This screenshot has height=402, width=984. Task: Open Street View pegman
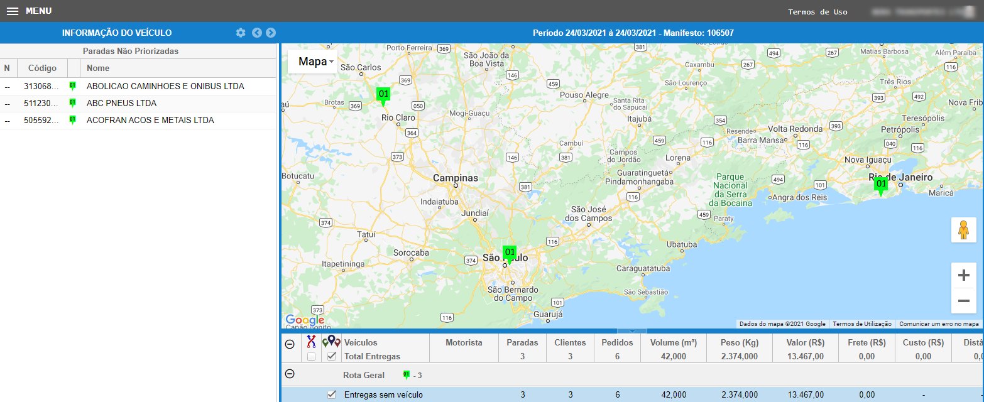pyautogui.click(x=963, y=230)
